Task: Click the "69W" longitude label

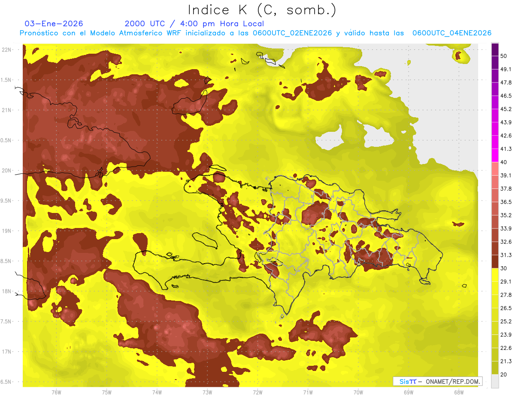Action: [x=408, y=392]
